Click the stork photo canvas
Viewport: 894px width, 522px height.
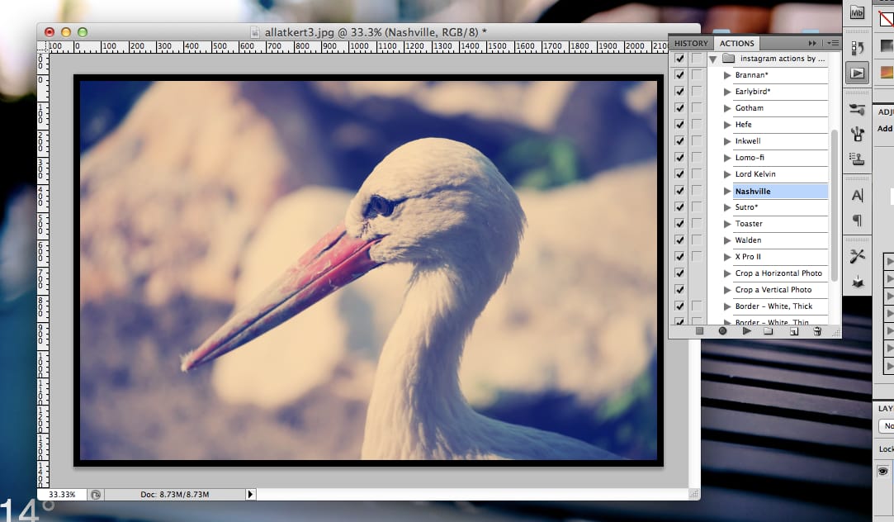point(368,270)
